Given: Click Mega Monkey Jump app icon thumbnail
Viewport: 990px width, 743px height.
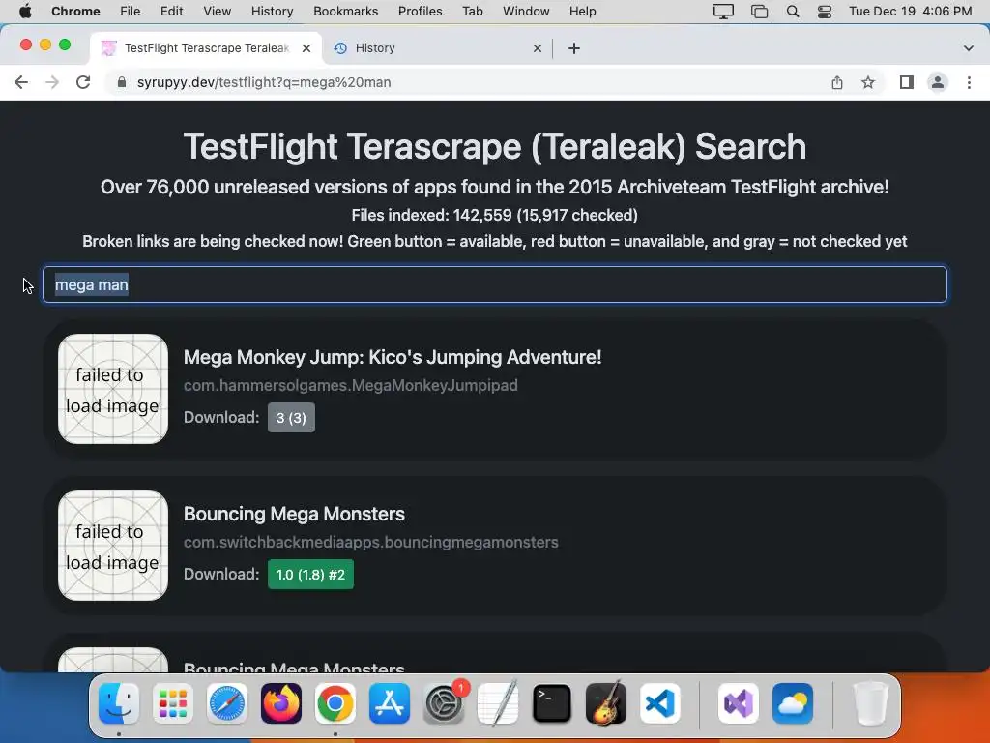Looking at the screenshot, I should pos(113,389).
